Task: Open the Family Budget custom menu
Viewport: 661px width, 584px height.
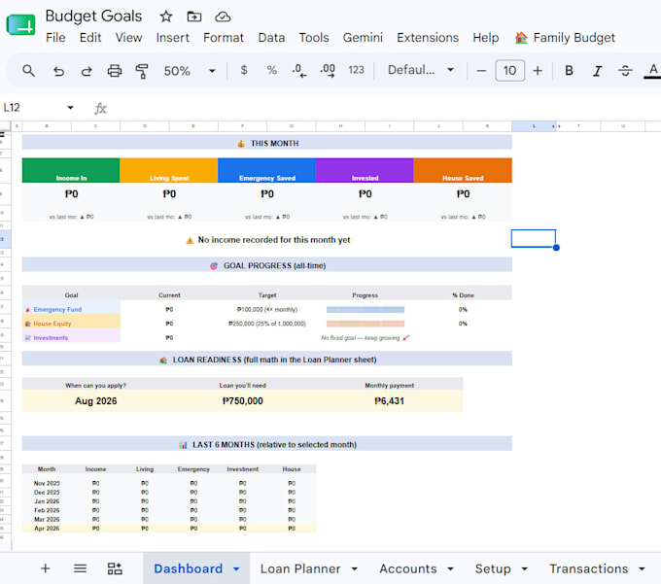Action: point(565,38)
